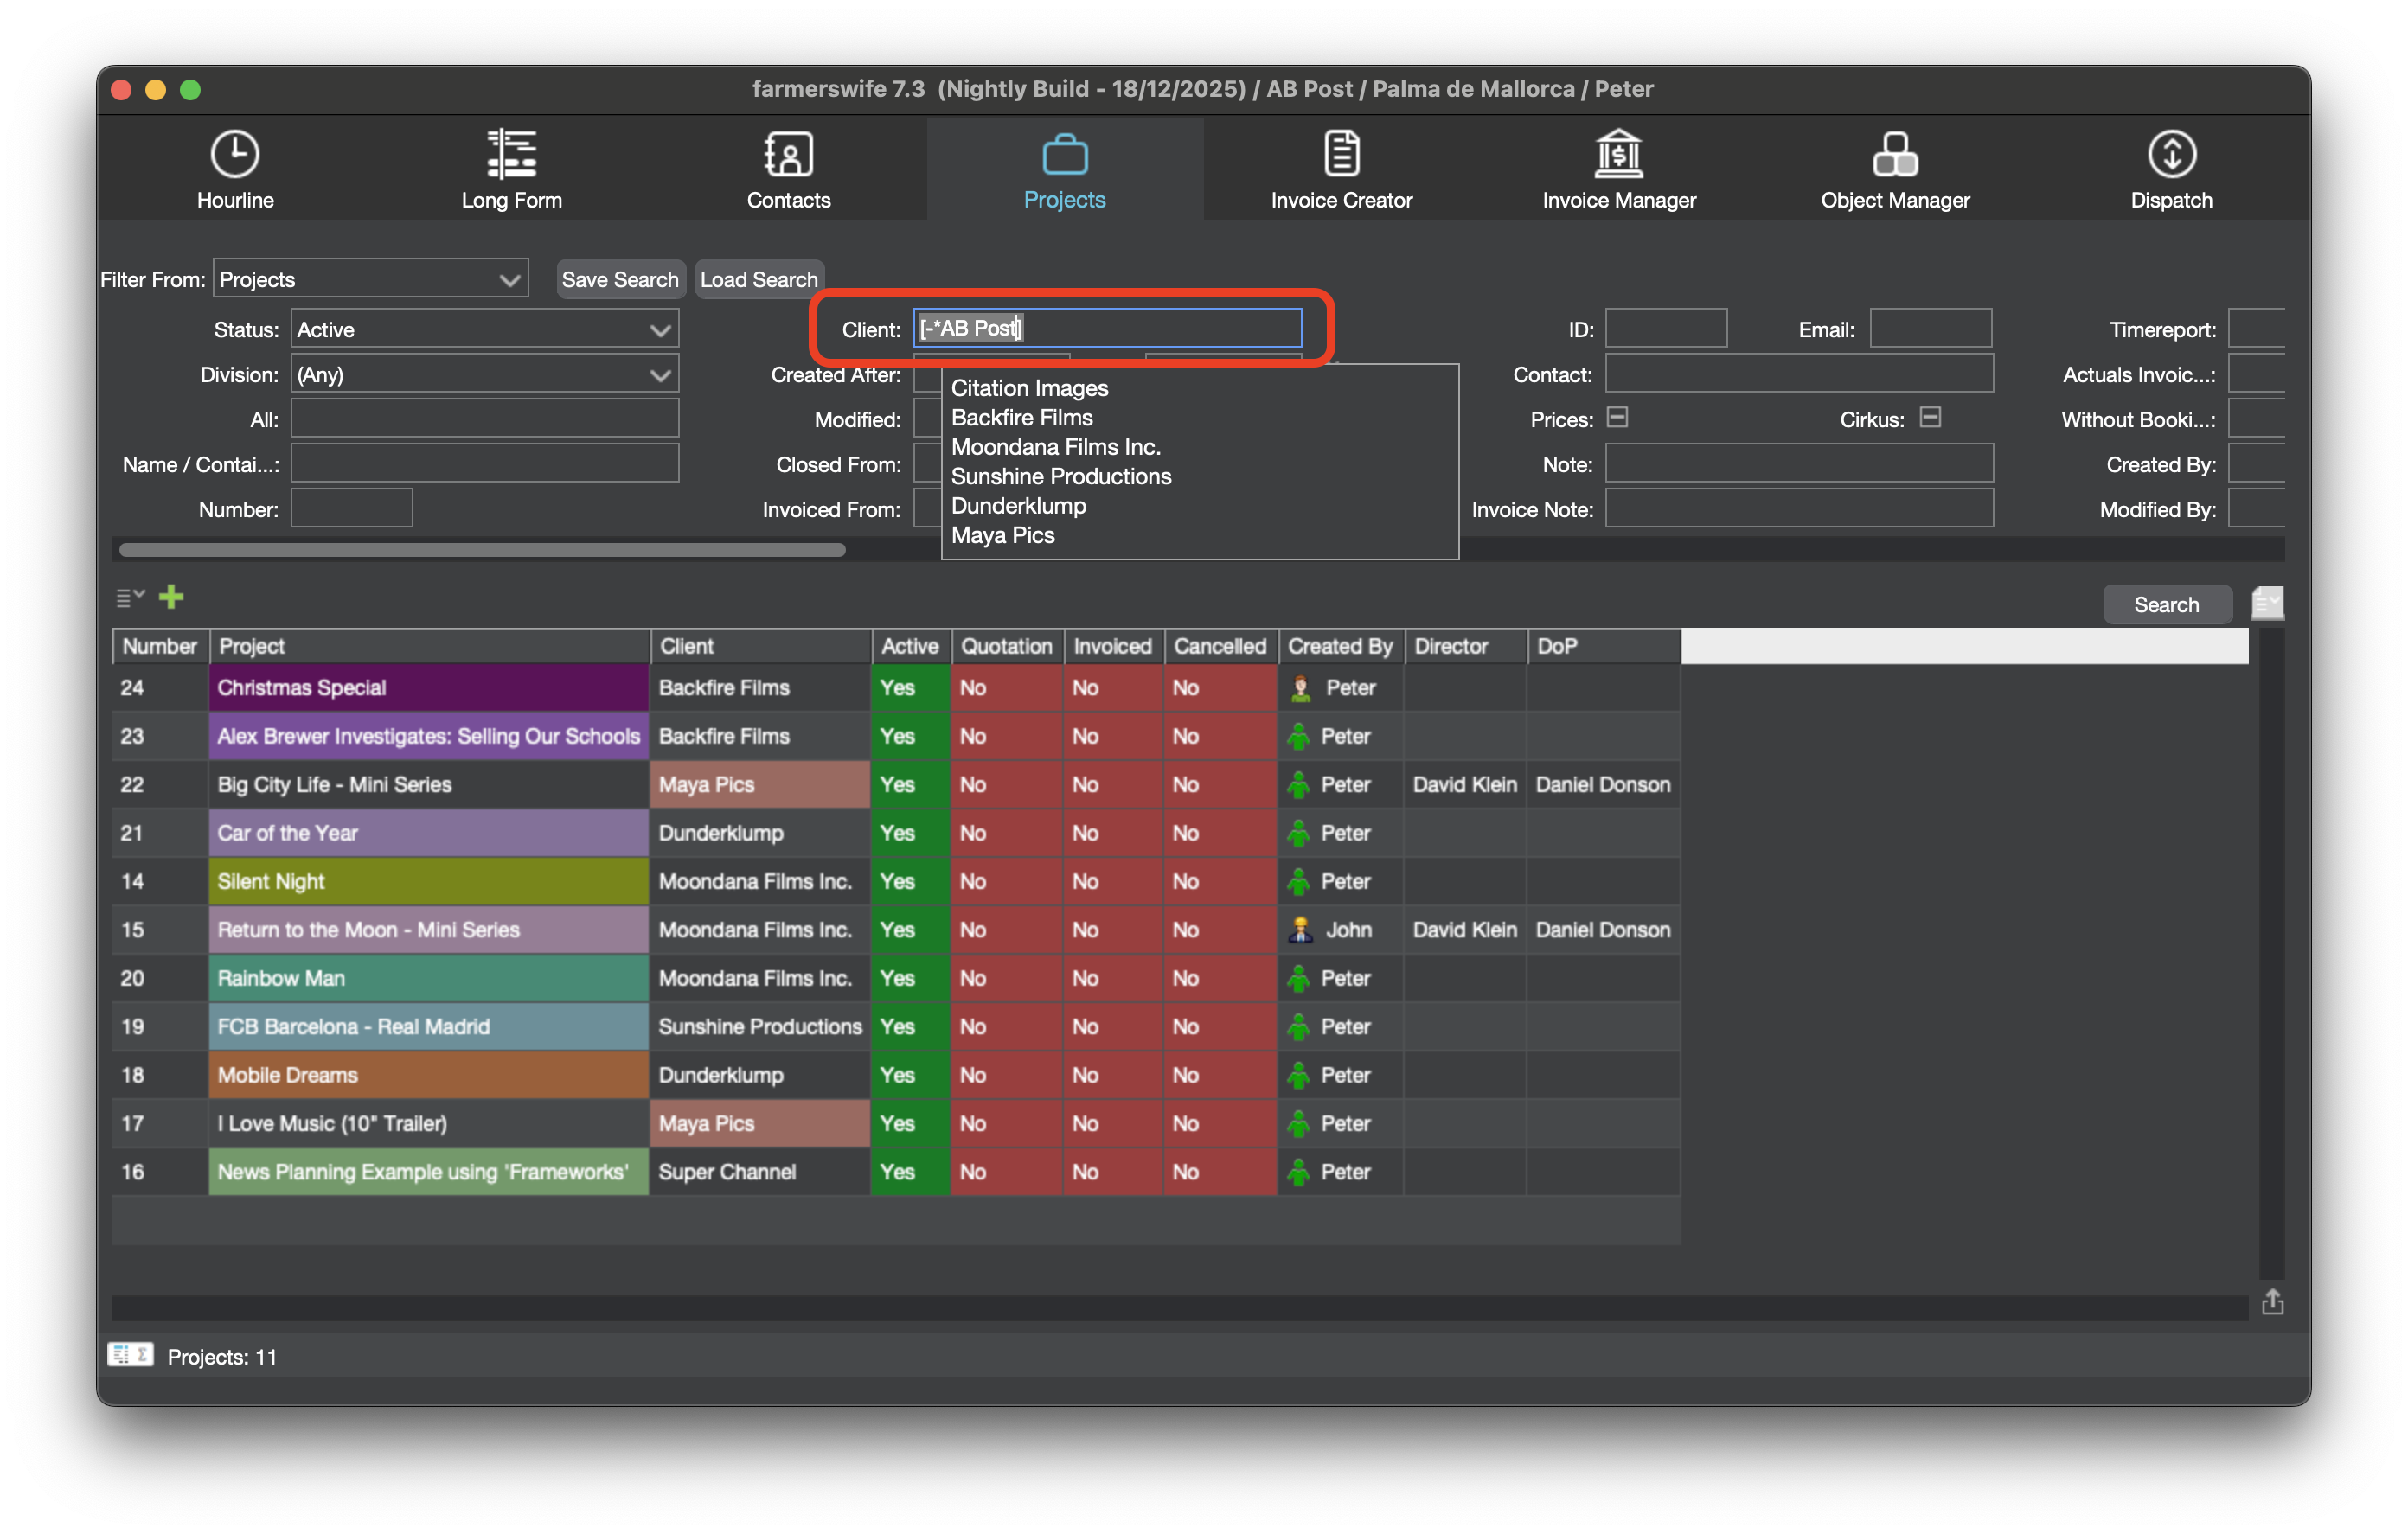Screen dimensions: 2408x1534
Task: Click the Save Search button
Action: tap(619, 280)
